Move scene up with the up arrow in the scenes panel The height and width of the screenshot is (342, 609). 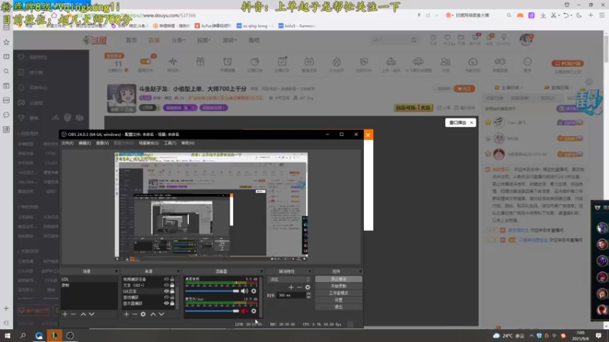pyautogui.click(x=83, y=314)
